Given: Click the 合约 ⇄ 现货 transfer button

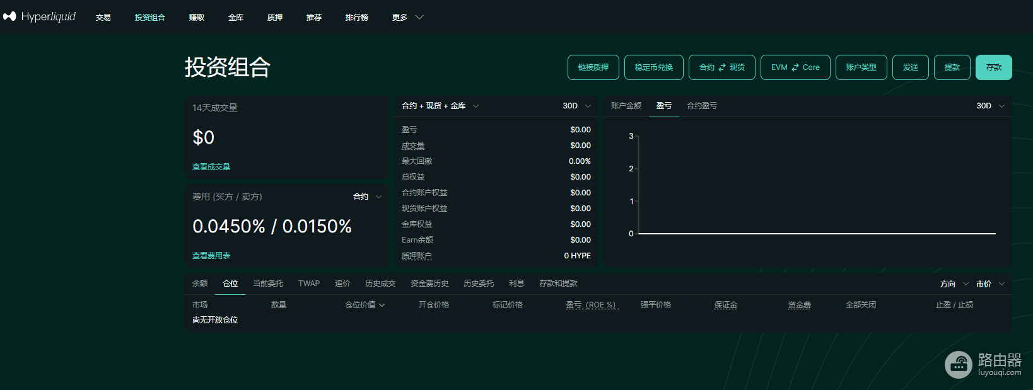Looking at the screenshot, I should point(722,67).
